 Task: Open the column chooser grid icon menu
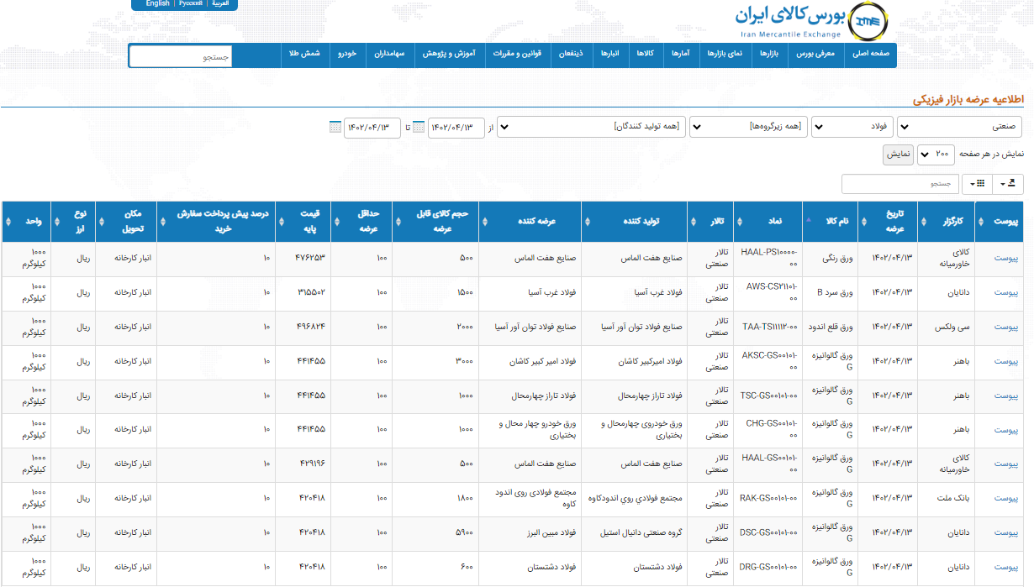977,184
